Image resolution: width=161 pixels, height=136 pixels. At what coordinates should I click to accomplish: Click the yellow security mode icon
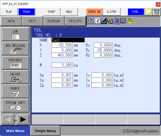pyautogui.click(x=110, y=21)
